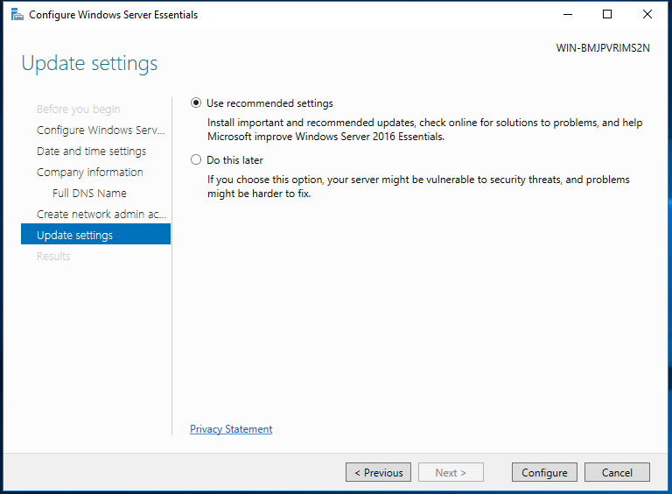Jump to Date and time settings step
The image size is (672, 494).
click(x=91, y=151)
